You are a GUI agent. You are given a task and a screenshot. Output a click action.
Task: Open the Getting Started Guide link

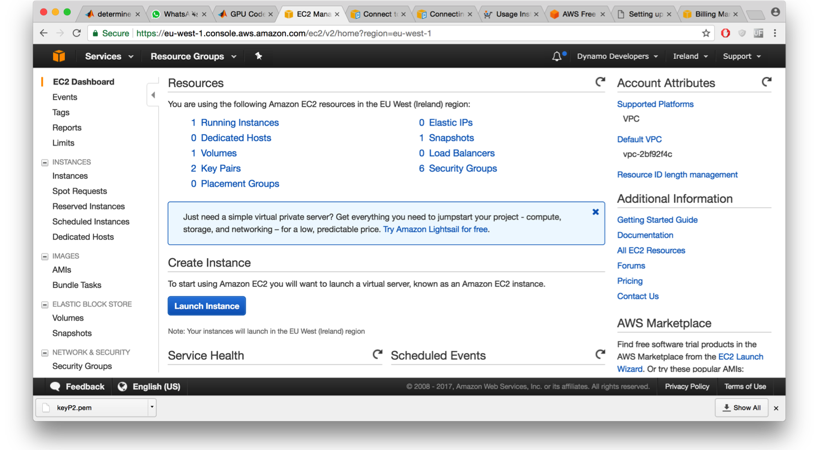coord(657,220)
